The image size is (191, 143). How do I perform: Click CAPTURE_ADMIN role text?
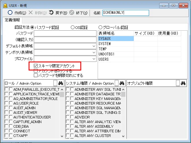pos(27,122)
